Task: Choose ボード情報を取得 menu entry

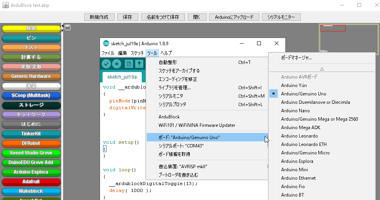Action: click(x=207, y=154)
